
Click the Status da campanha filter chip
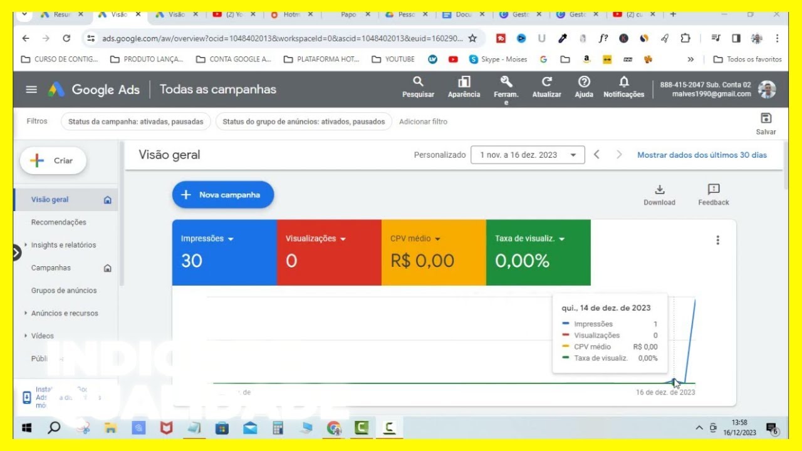pyautogui.click(x=136, y=122)
